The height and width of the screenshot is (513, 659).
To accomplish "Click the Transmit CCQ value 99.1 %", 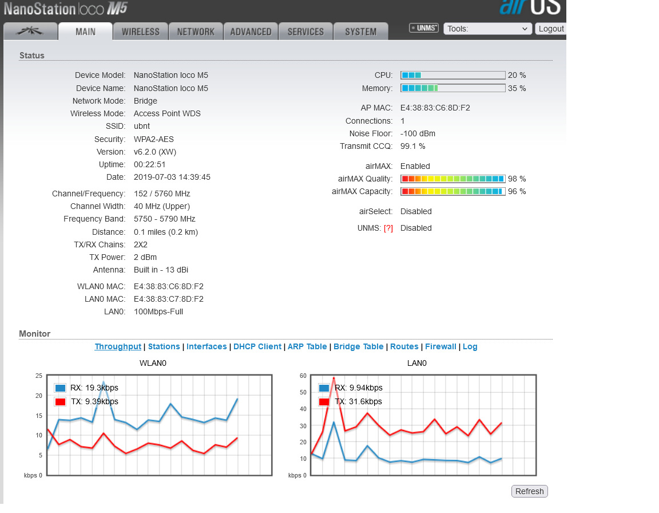I will pyautogui.click(x=412, y=147).
